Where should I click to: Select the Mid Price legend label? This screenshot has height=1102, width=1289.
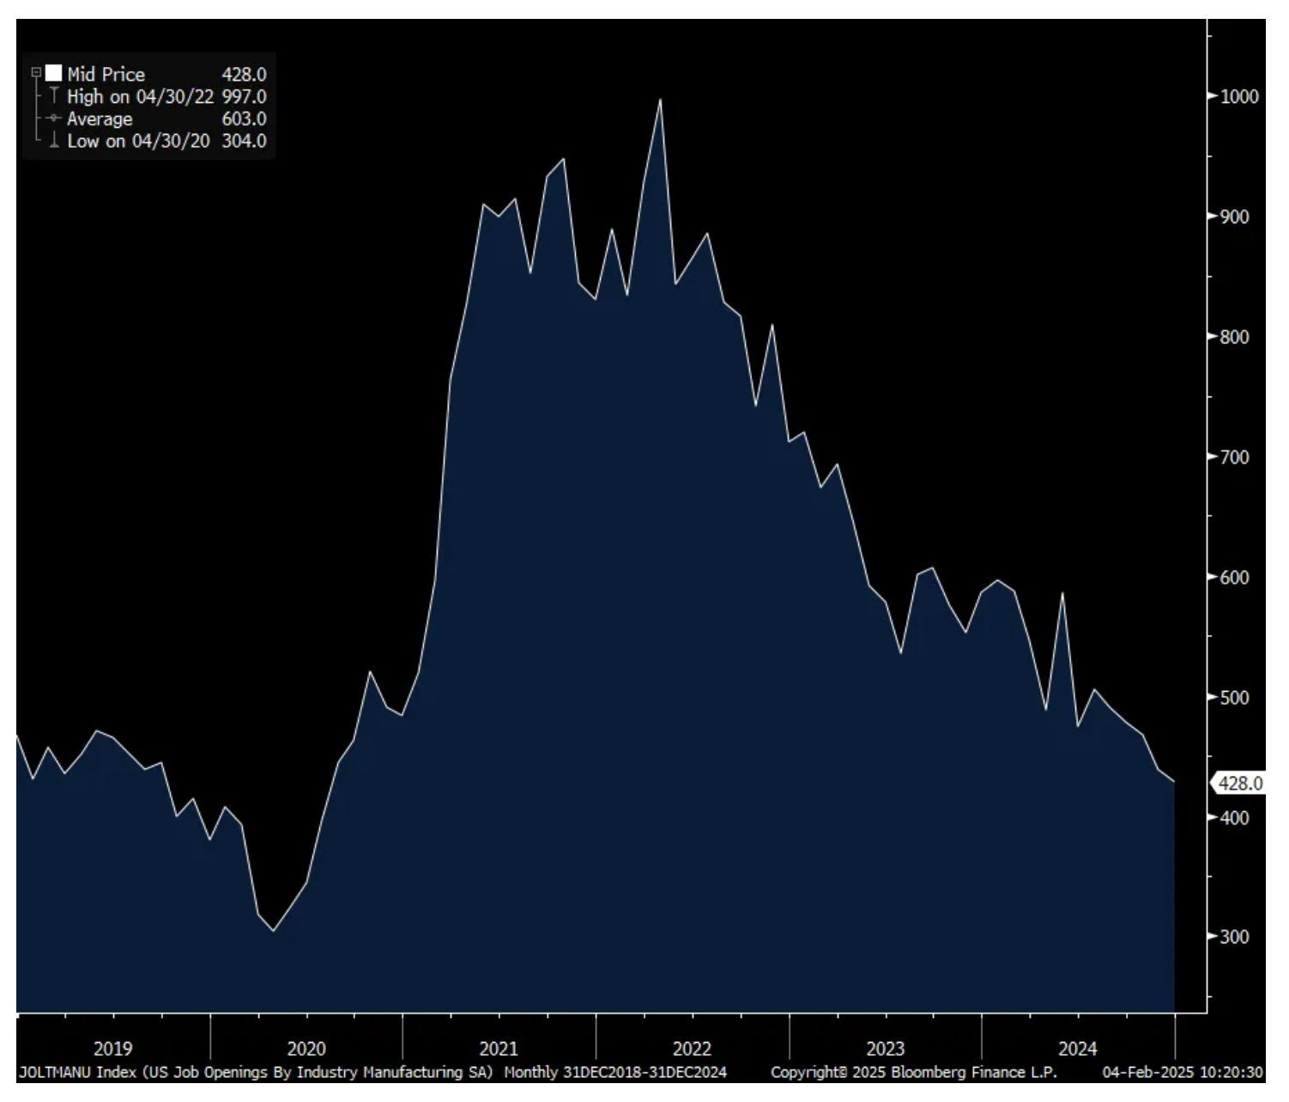(x=106, y=75)
